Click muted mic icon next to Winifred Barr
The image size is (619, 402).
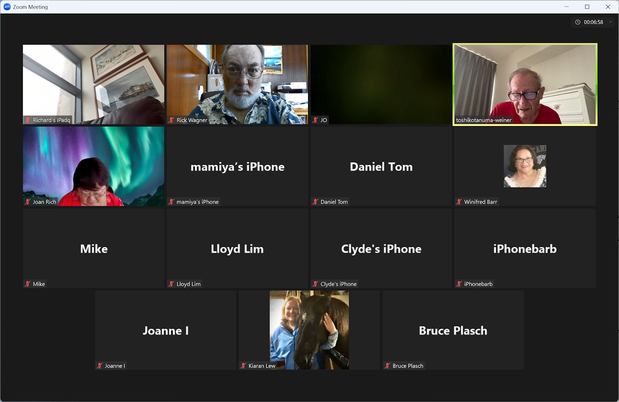459,202
